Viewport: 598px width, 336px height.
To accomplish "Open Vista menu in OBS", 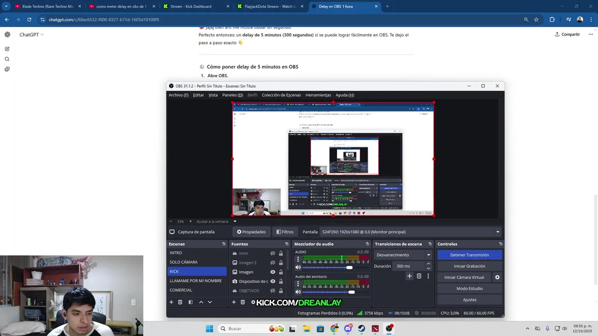I will (x=213, y=95).
